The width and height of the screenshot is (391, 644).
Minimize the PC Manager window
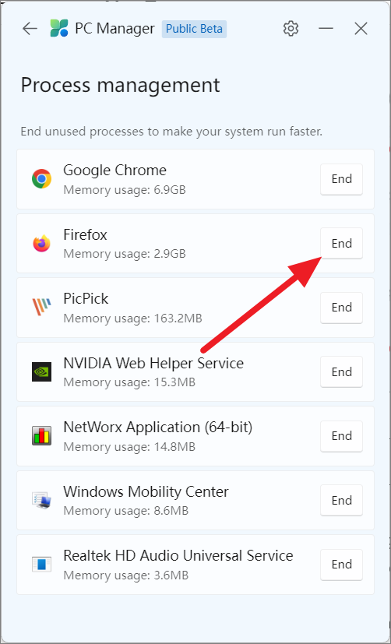click(x=326, y=29)
